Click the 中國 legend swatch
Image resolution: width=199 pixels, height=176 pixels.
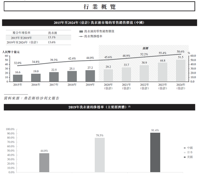(x=185, y=148)
